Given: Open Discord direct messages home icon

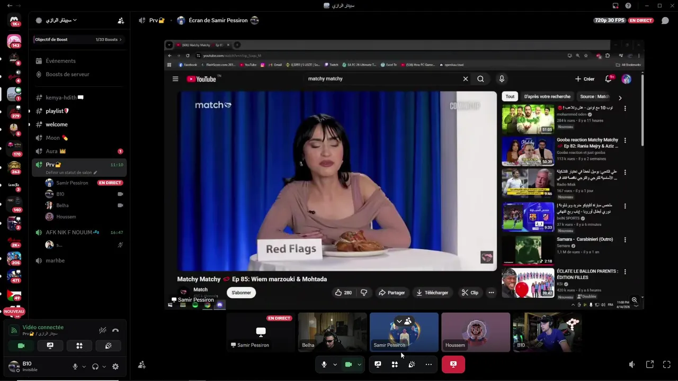Looking at the screenshot, I should coord(14,20).
